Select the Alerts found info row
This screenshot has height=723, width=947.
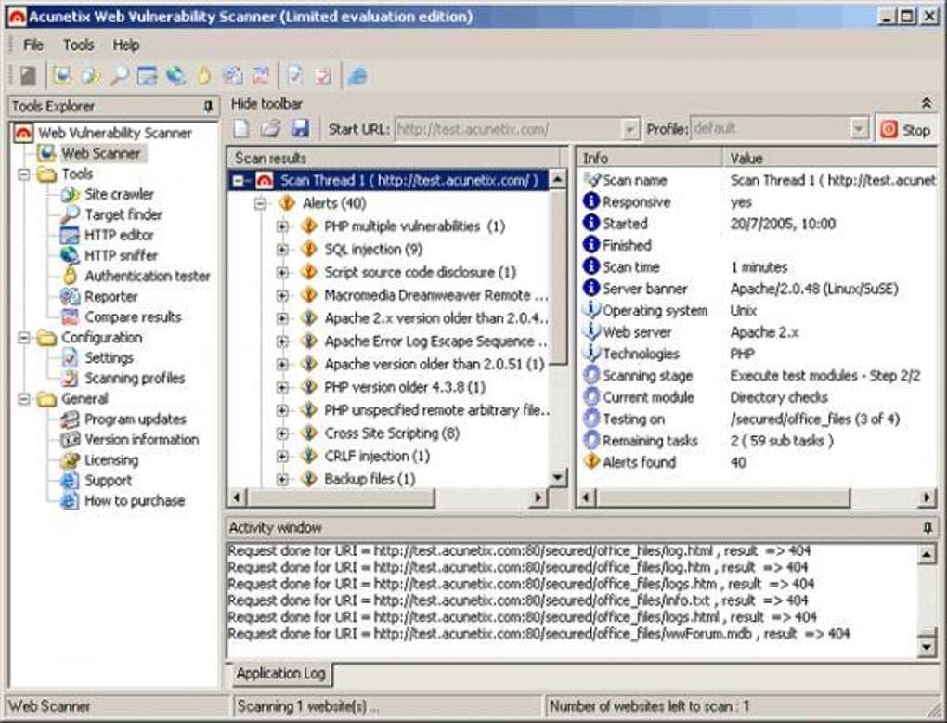click(758, 462)
